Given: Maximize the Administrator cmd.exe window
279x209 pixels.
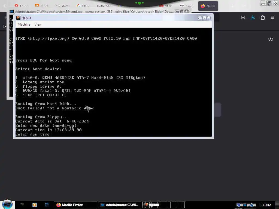Looking at the screenshot, I should pyautogui.click(x=182, y=11).
